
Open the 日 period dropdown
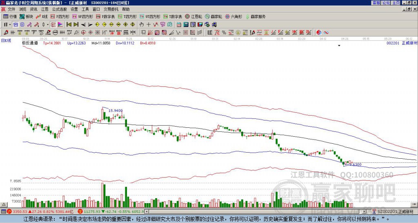tap(7, 24)
